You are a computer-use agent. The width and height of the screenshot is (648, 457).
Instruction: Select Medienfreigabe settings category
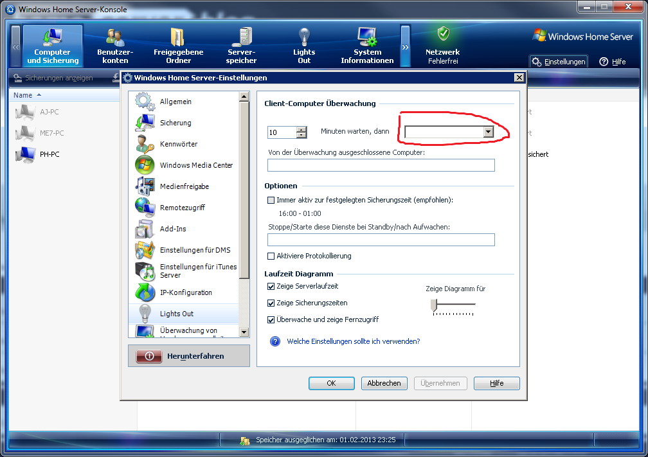click(184, 186)
